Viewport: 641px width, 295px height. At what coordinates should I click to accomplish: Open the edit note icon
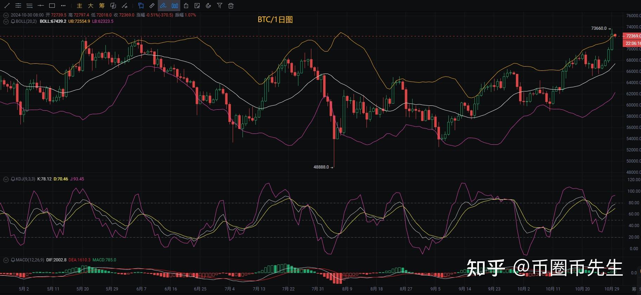(x=197, y=6)
